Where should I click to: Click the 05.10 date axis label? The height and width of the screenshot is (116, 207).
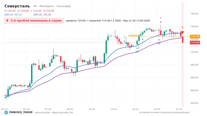(26, 109)
